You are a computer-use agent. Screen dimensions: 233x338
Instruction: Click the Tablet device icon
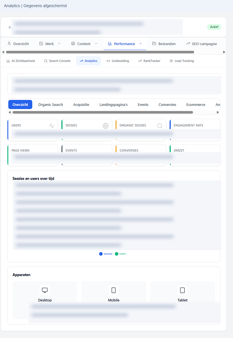coord(182,290)
